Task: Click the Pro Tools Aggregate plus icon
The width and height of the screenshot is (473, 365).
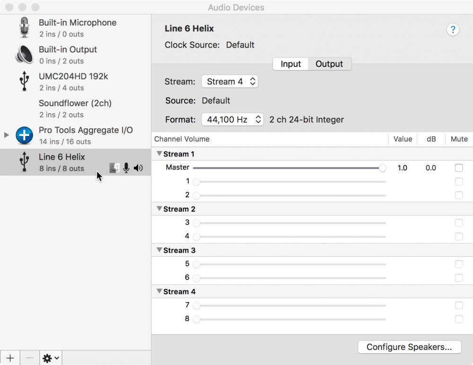Action: click(x=24, y=135)
